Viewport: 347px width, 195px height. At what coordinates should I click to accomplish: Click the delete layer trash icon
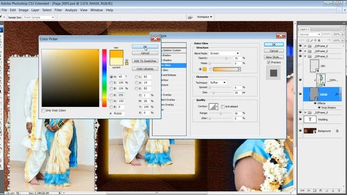[339, 191]
